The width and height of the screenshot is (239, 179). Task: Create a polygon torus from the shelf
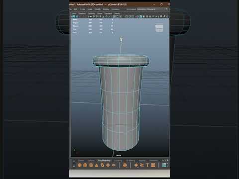click(102, 165)
